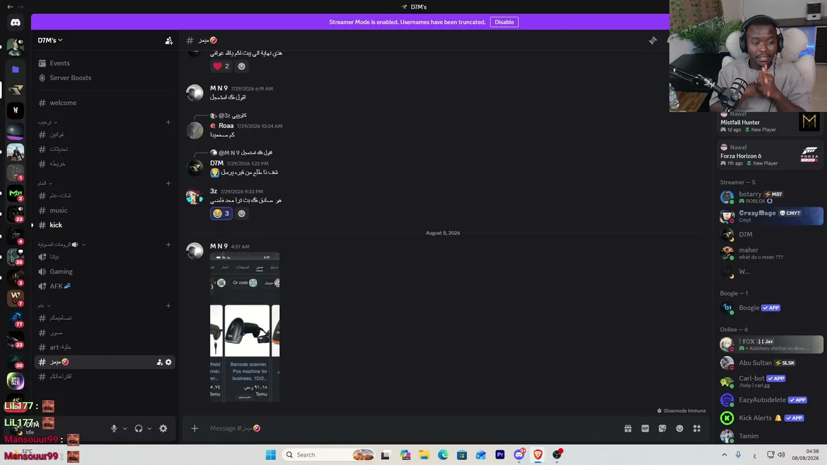The width and height of the screenshot is (827, 465).
Task: Toggle microphone mute
Action: [x=114, y=428]
